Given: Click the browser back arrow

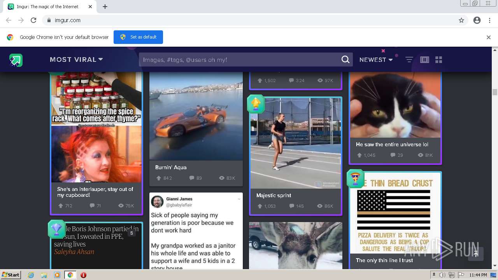Looking at the screenshot, I should click(x=9, y=20).
